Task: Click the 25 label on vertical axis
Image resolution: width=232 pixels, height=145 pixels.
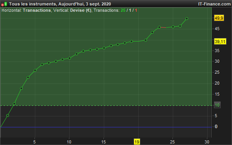Action: [217, 72]
